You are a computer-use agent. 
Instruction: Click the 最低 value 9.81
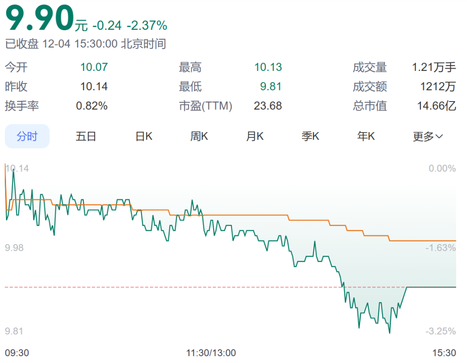tap(271, 87)
